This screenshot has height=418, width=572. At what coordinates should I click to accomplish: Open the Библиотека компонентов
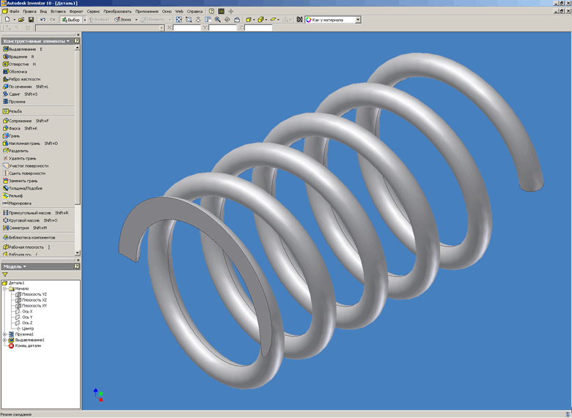click(x=29, y=237)
